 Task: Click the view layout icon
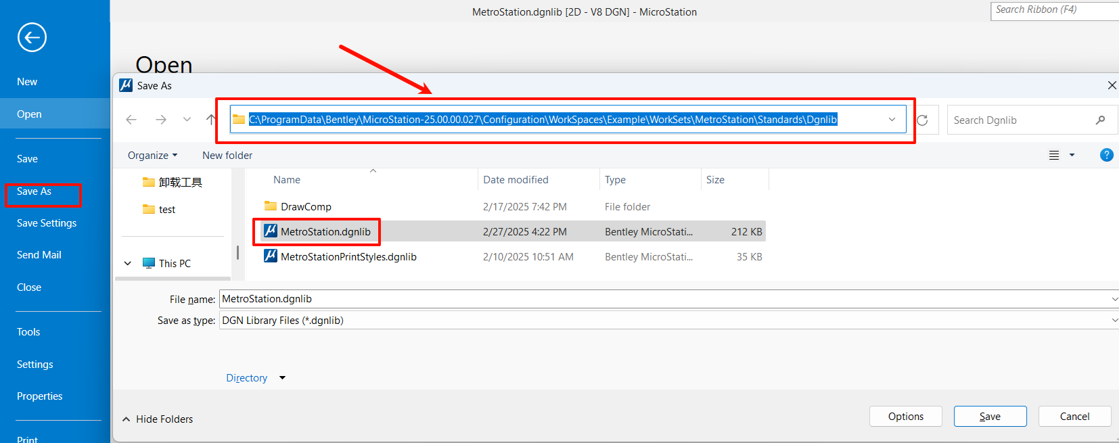[1054, 156]
